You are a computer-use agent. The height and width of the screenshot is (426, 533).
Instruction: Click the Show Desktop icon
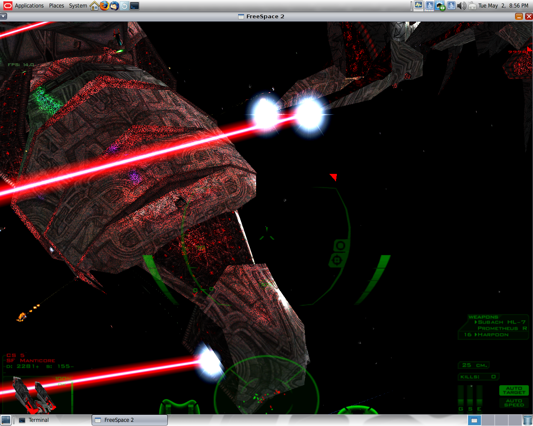[x=6, y=420]
